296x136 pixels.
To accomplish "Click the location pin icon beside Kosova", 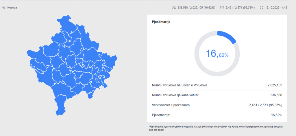I will click(x=4, y=8).
